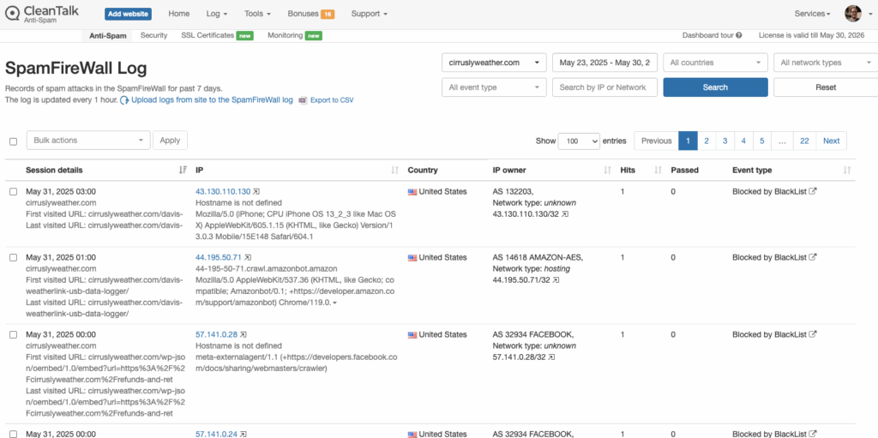Jump to page 5
The height and width of the screenshot is (438, 878).
point(761,141)
